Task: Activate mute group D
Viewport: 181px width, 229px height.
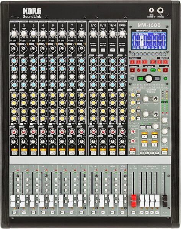Action: tap(154, 145)
